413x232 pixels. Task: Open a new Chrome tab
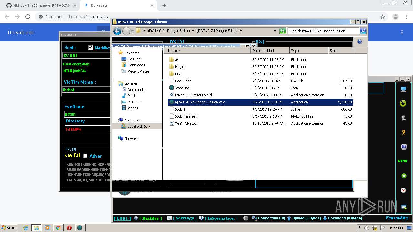pyautogui.click(x=164, y=5)
